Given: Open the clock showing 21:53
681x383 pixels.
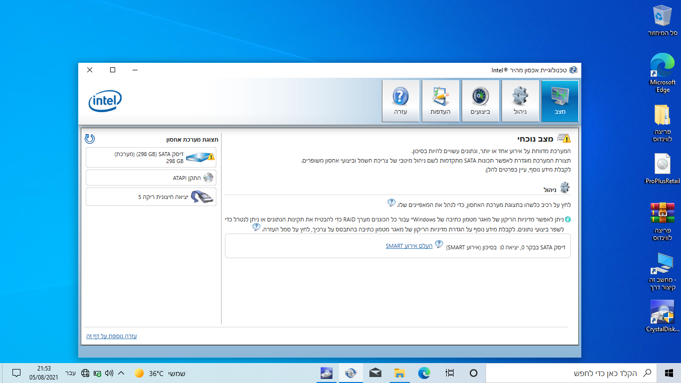Looking at the screenshot, I should pos(44,373).
